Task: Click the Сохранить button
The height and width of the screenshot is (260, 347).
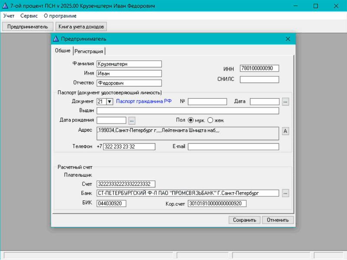Action: [x=245, y=220]
